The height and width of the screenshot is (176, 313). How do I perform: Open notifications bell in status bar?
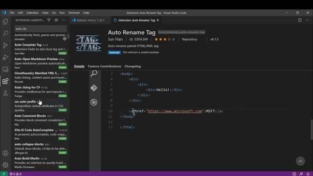pyautogui.click(x=308, y=174)
